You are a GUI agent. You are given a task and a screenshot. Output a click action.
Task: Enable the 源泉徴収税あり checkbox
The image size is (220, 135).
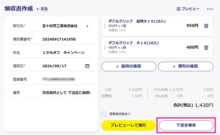pos(104,114)
